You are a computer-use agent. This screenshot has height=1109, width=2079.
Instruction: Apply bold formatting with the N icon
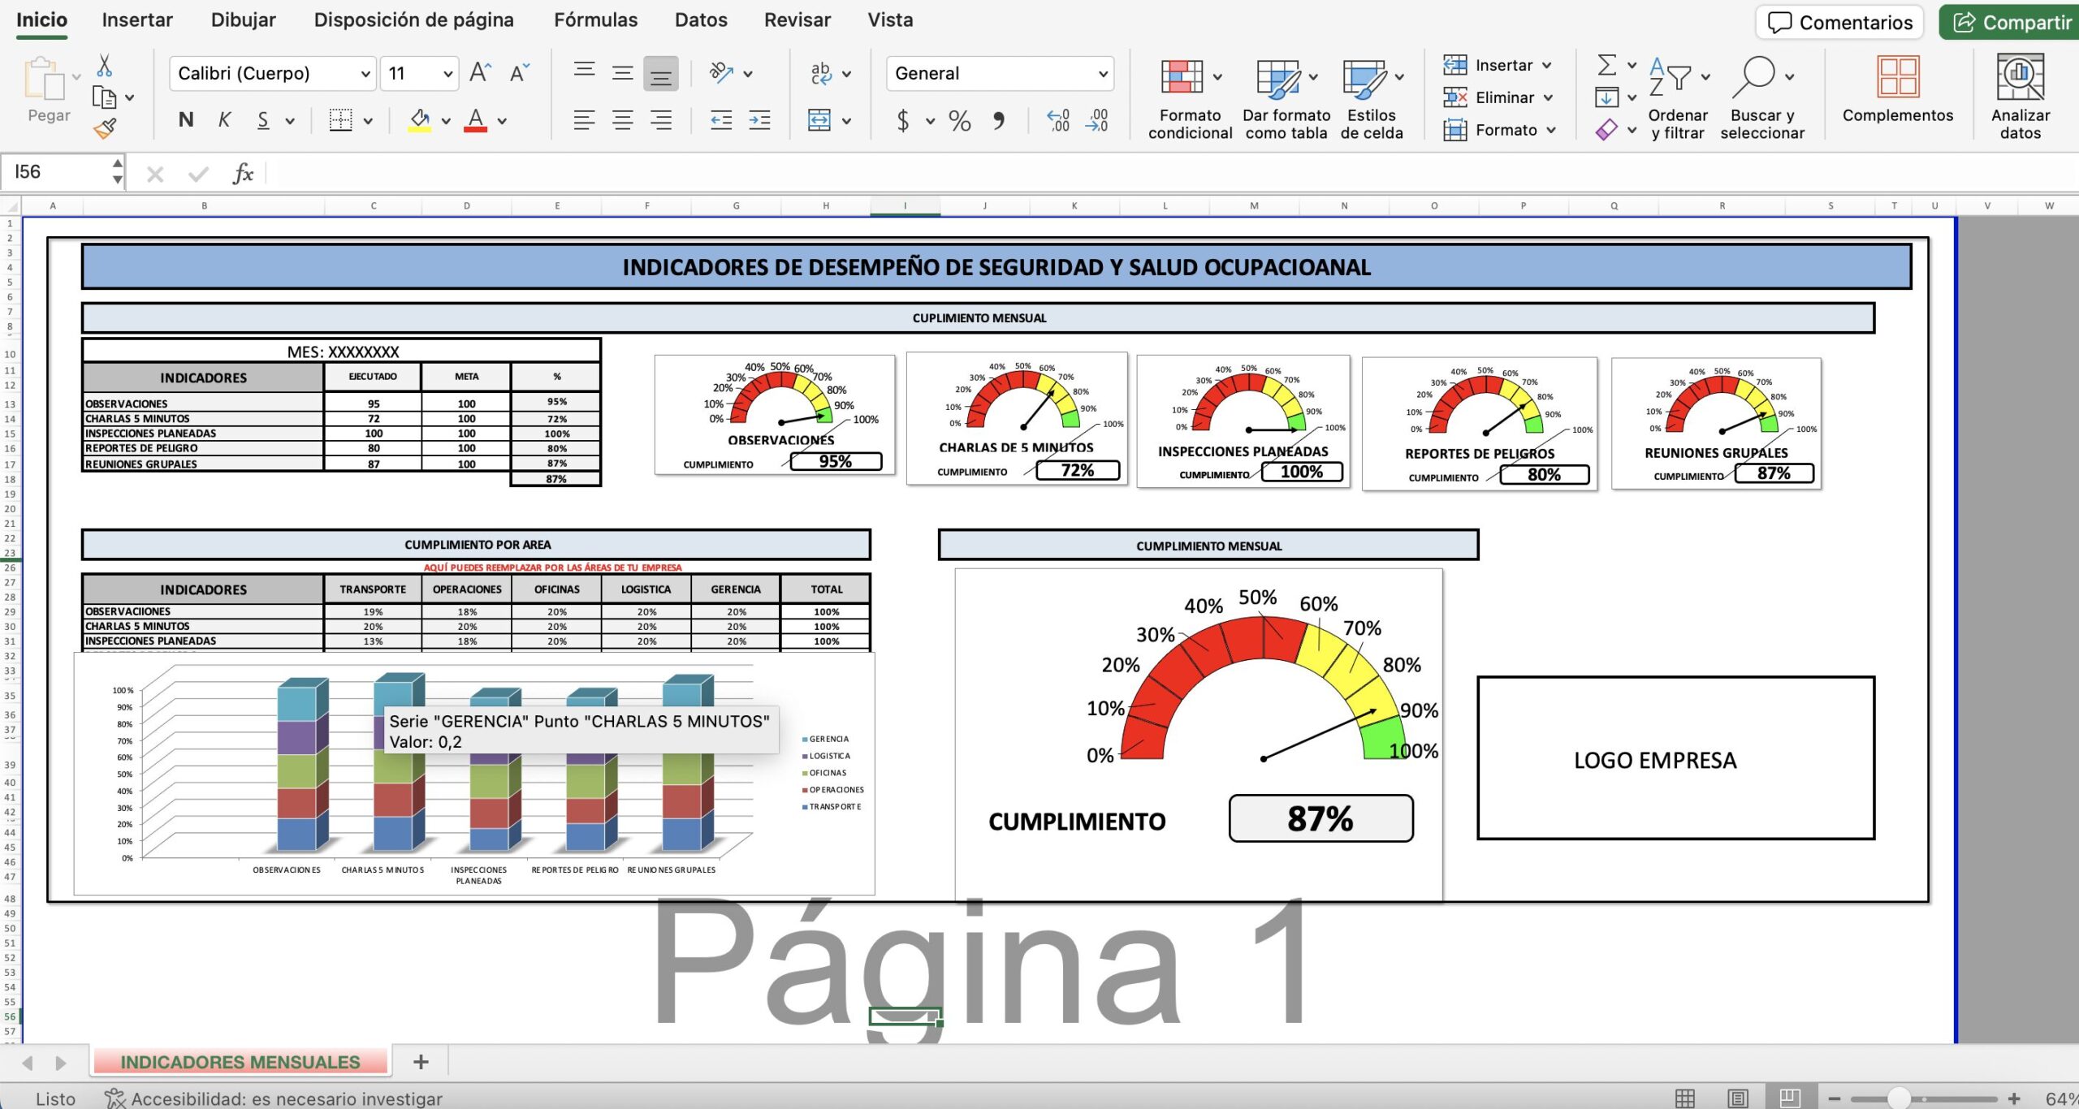coord(185,119)
